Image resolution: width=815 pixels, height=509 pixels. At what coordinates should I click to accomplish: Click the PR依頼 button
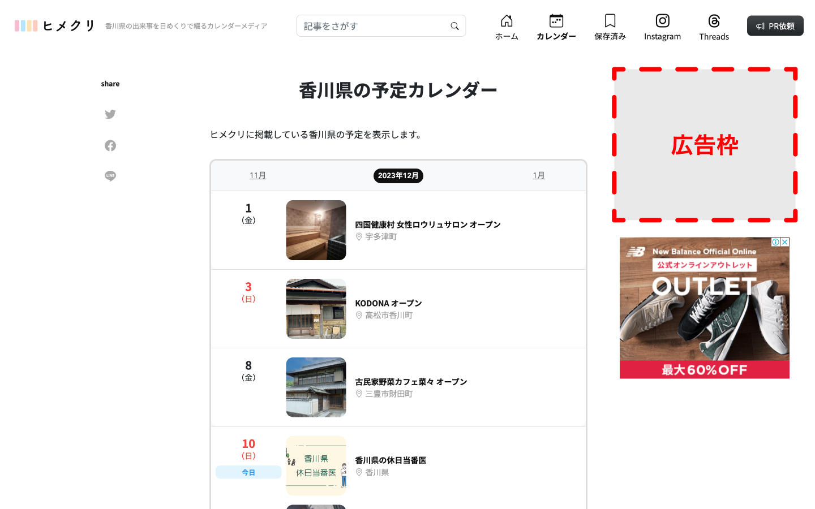(x=775, y=26)
